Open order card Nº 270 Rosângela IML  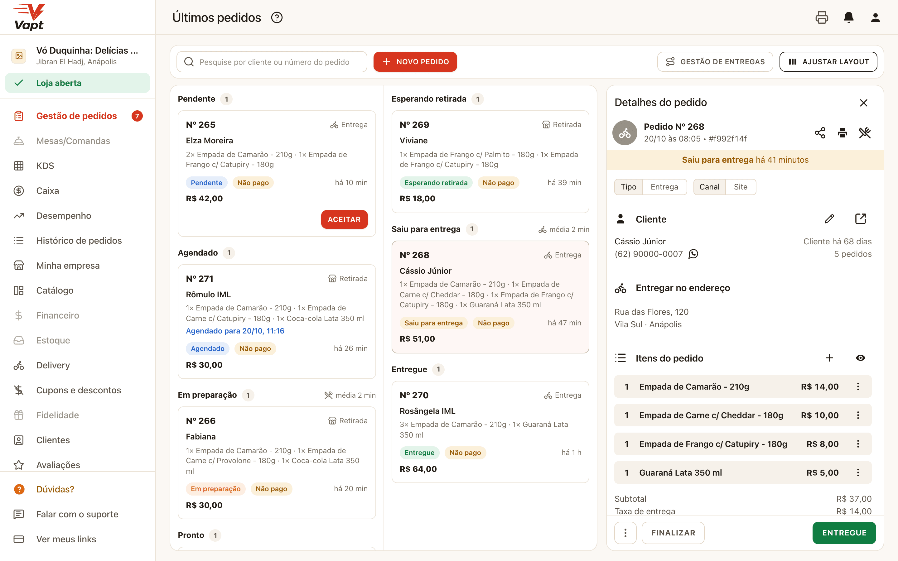[490, 432]
